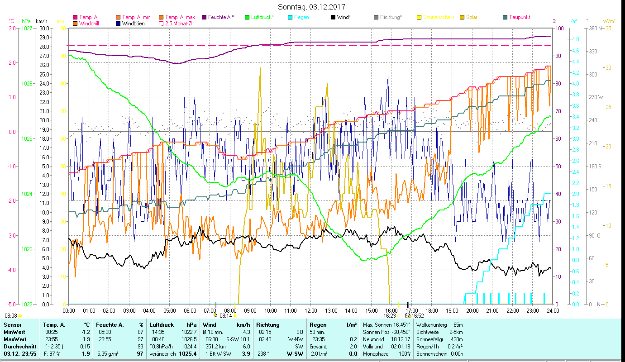
Task: Click the °C axis unit label
Action: tap(11, 21)
